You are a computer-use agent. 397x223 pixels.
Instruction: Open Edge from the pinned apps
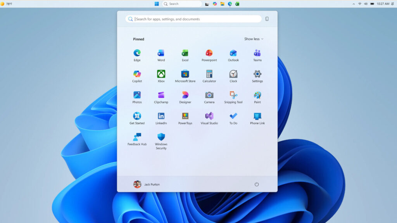point(137,55)
